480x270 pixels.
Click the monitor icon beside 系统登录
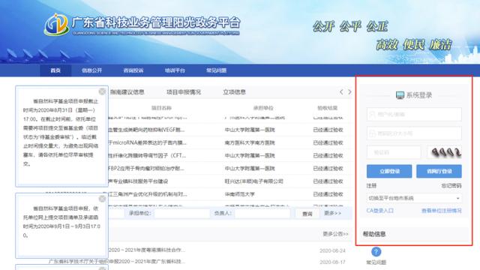[x=400, y=95]
